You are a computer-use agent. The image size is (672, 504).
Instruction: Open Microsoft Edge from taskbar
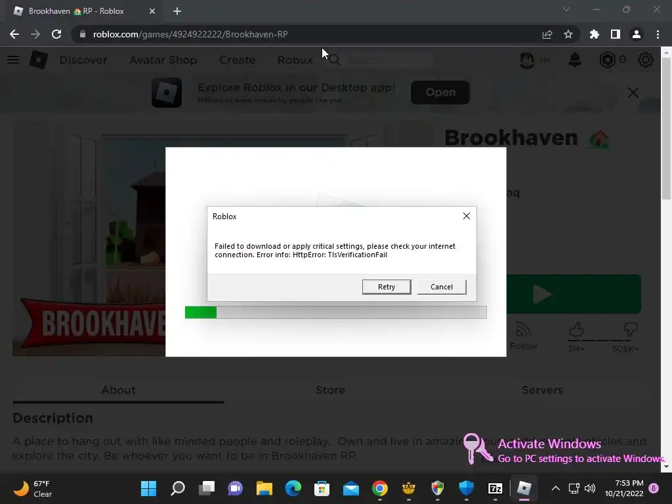[293, 488]
